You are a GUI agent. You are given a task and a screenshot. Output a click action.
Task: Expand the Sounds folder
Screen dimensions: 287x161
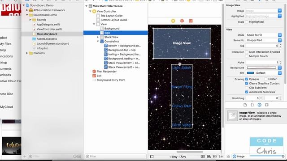pyautogui.click(x=30, y=20)
